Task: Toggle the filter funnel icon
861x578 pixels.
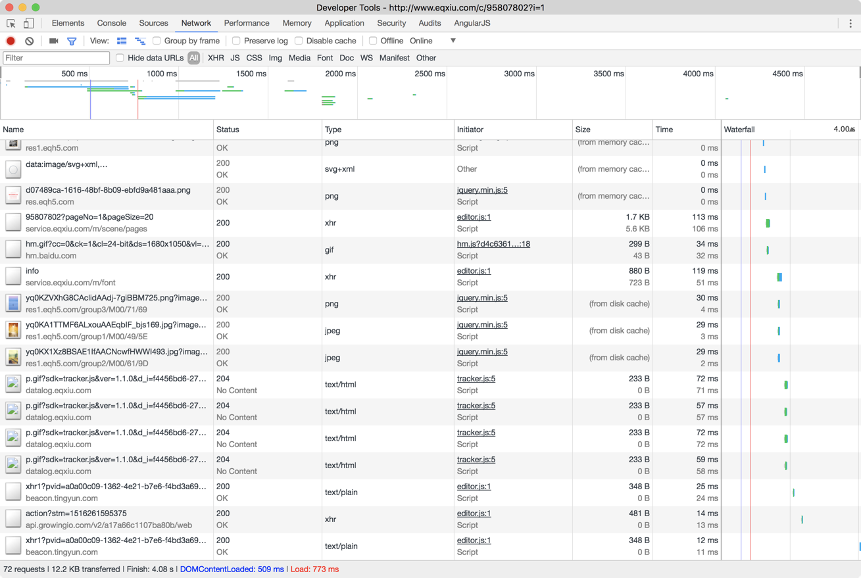Action: (x=72, y=41)
